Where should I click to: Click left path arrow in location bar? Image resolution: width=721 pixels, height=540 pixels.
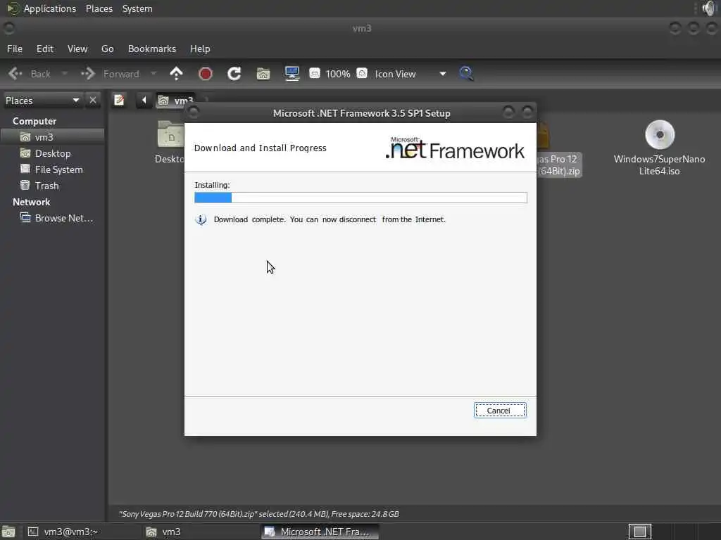[x=144, y=100]
